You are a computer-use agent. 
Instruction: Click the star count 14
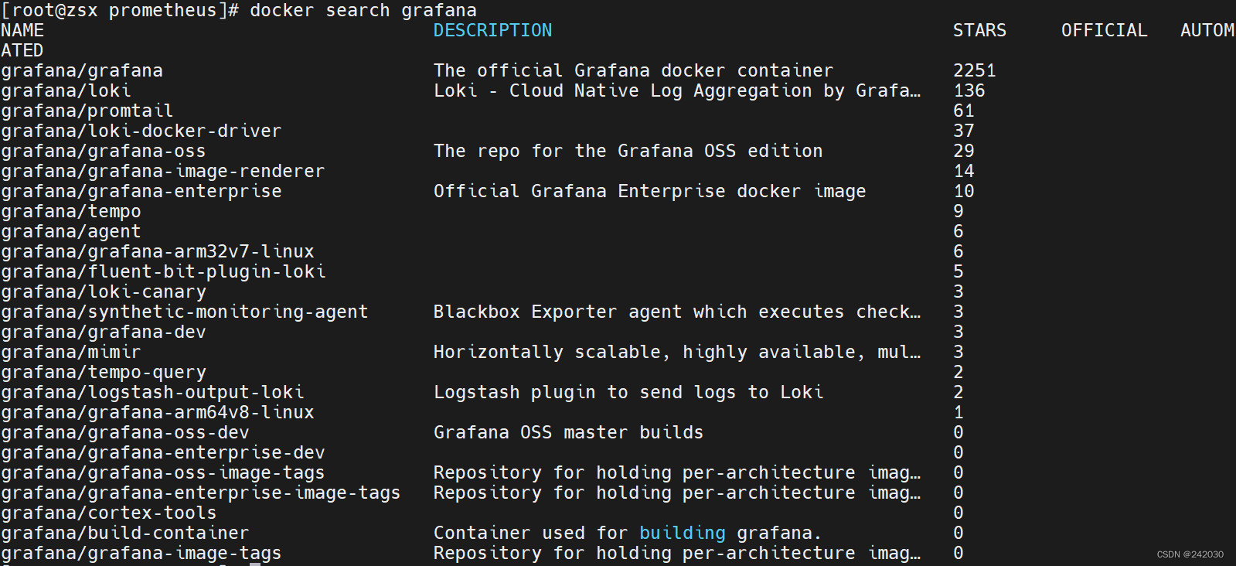964,172
